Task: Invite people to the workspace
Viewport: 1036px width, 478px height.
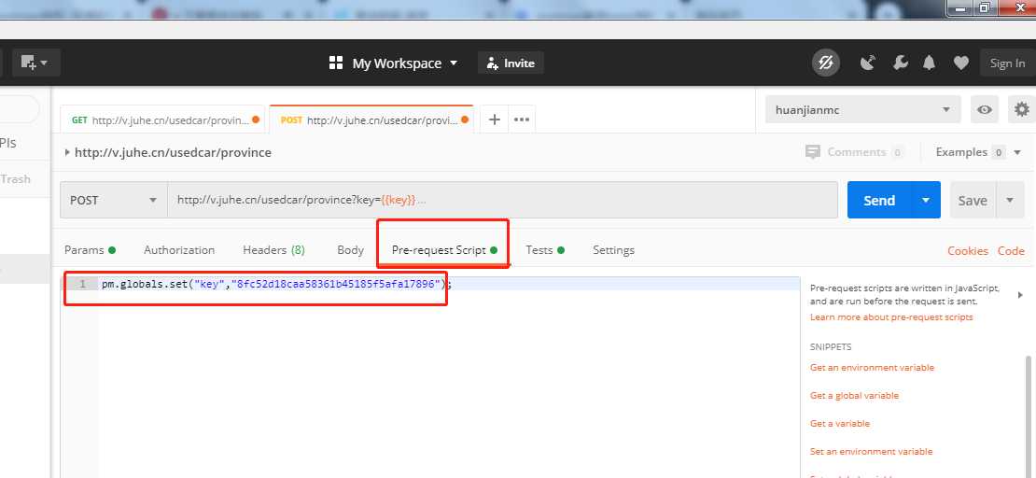Action: [x=511, y=63]
